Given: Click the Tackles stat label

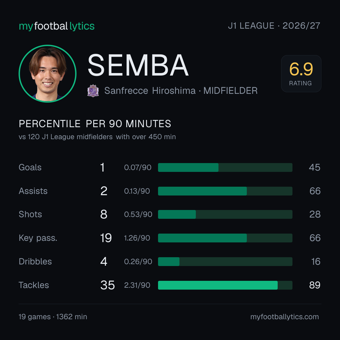Looking at the screenshot, I should (x=34, y=285).
